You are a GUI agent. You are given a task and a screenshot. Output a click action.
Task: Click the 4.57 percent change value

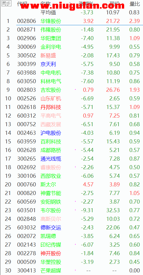tap(88, 184)
